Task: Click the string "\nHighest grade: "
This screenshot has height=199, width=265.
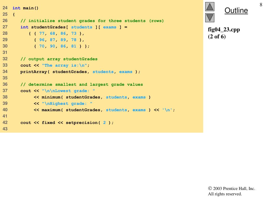Action: (x=67, y=104)
